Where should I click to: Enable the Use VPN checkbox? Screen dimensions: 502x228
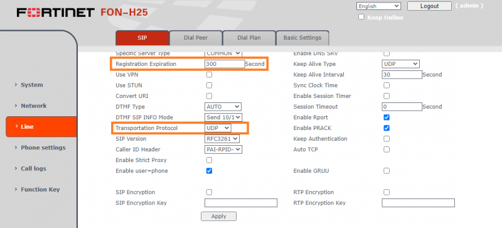pyautogui.click(x=209, y=75)
